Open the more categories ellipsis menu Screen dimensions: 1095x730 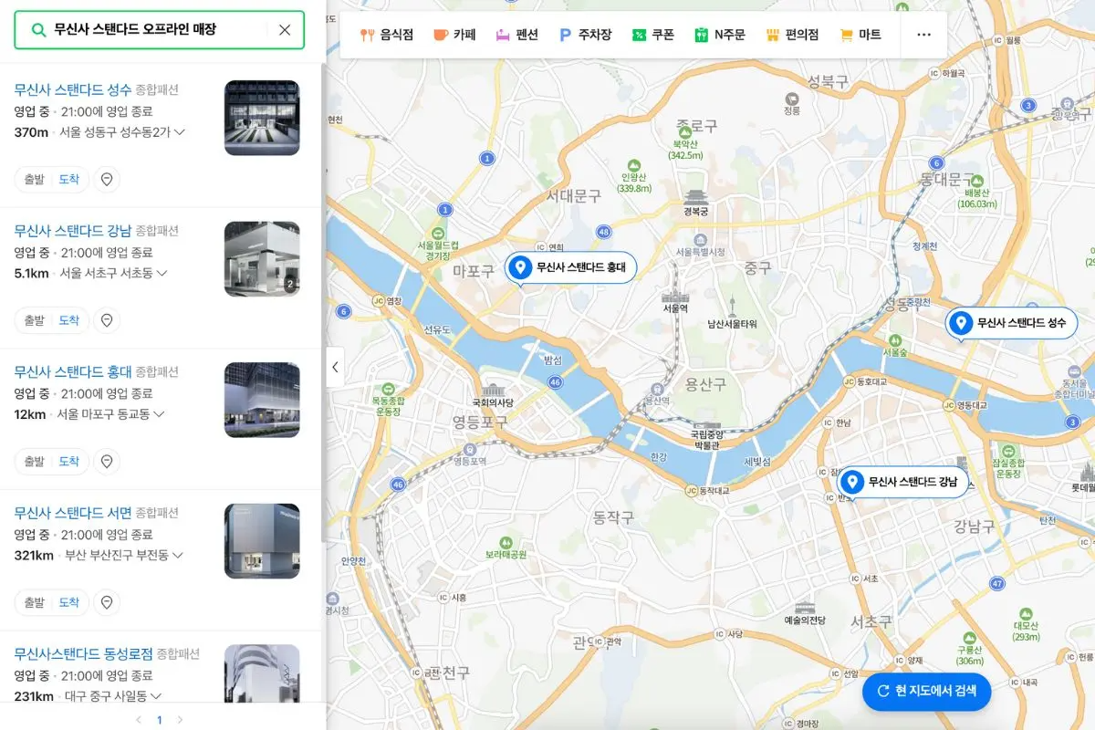[x=923, y=35]
